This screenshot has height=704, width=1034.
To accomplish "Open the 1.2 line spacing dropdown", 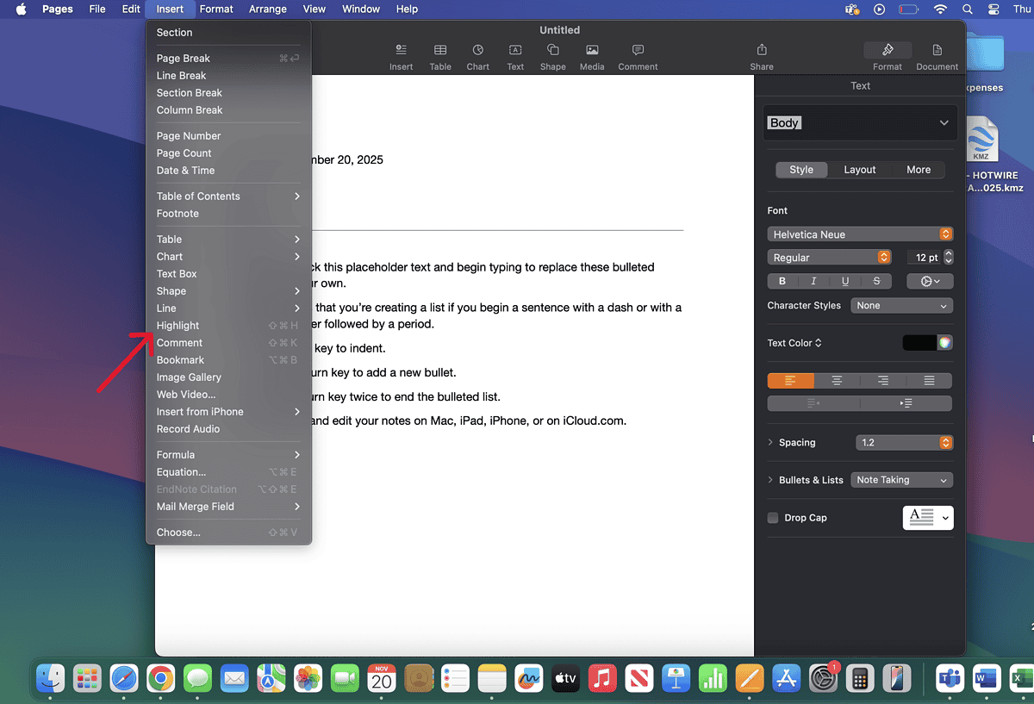I will [904, 443].
